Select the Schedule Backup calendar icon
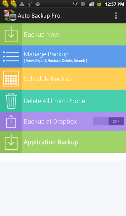The height and width of the screenshot is (216, 126). pos(11,79)
